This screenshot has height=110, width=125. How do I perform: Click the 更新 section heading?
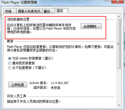point(10,41)
